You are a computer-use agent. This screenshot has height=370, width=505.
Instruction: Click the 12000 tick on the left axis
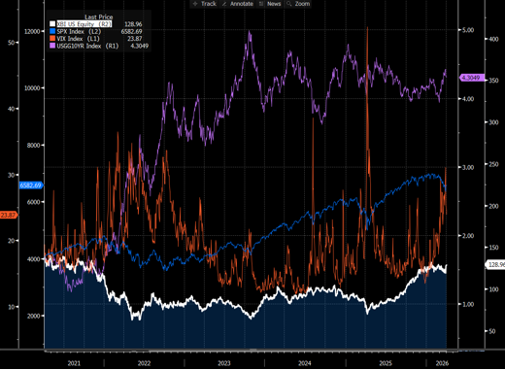pyautogui.click(x=32, y=31)
